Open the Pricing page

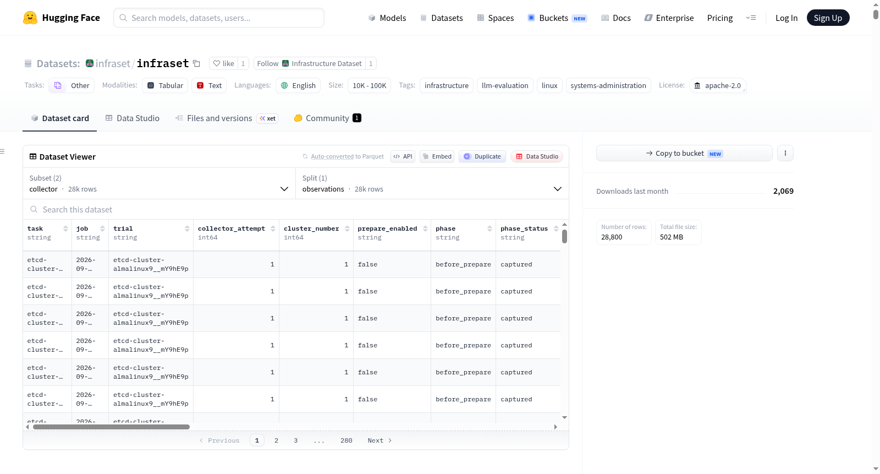tap(720, 18)
